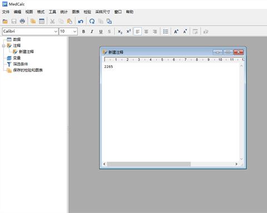267x213 pixels.
Task: Select 保存的检验和图表 in the tree
Action: pos(28,70)
